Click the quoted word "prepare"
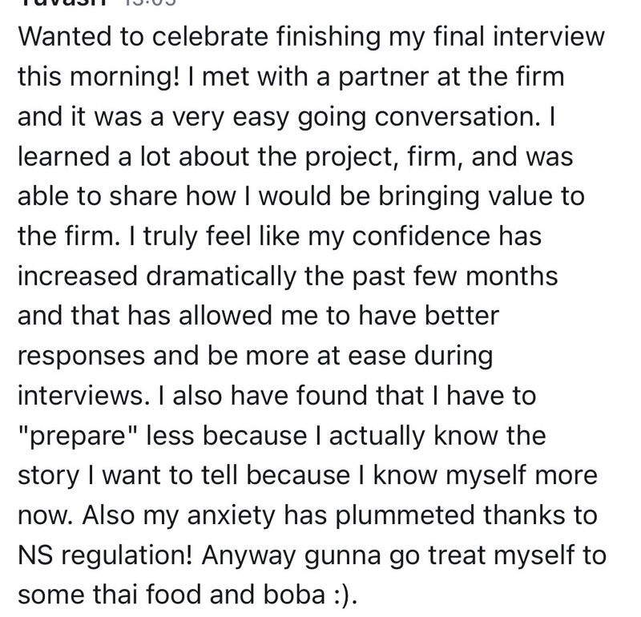 click(79, 436)
